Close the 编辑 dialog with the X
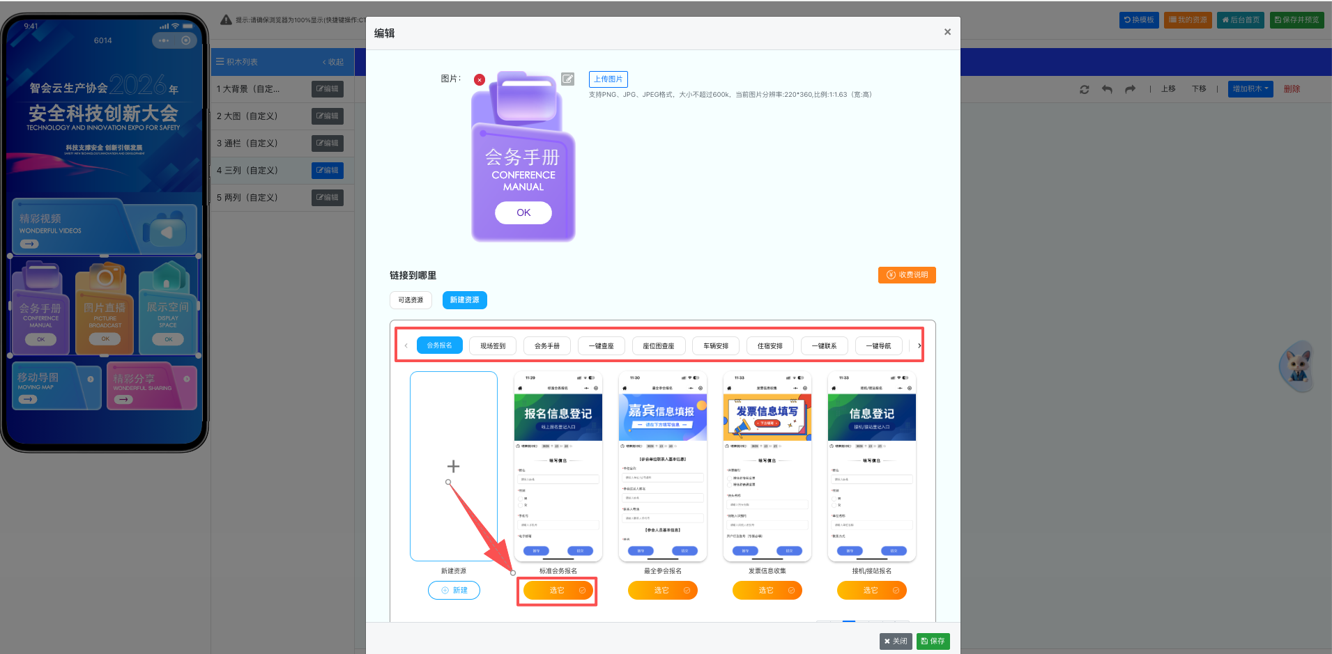1332x654 pixels. tap(947, 32)
